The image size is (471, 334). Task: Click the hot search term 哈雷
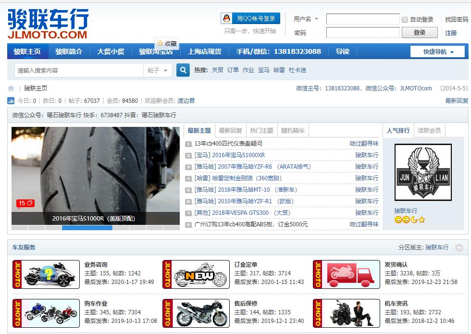279,70
